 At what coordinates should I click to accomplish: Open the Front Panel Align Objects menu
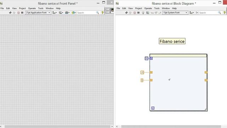click(54, 13)
